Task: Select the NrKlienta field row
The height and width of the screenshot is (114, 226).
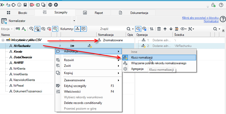Action: (x=19, y=69)
